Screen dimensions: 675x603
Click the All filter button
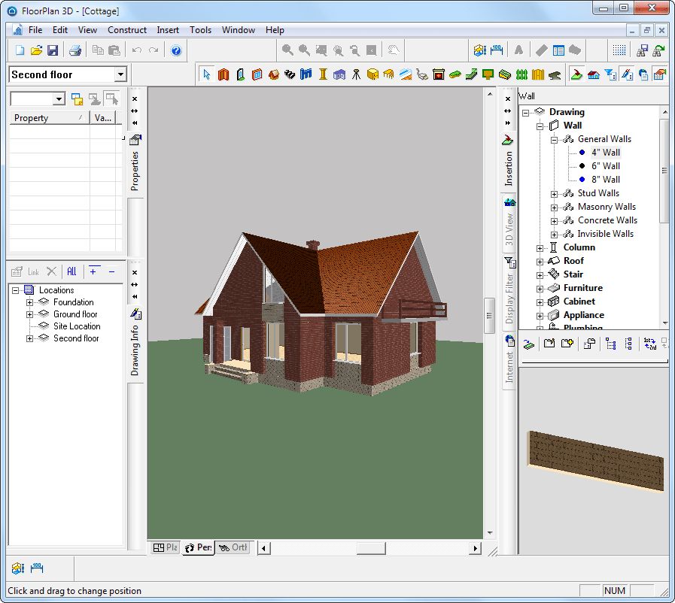click(71, 271)
